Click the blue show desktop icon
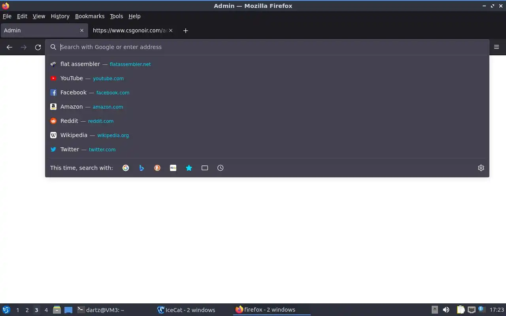The image size is (506, 316). click(68, 310)
